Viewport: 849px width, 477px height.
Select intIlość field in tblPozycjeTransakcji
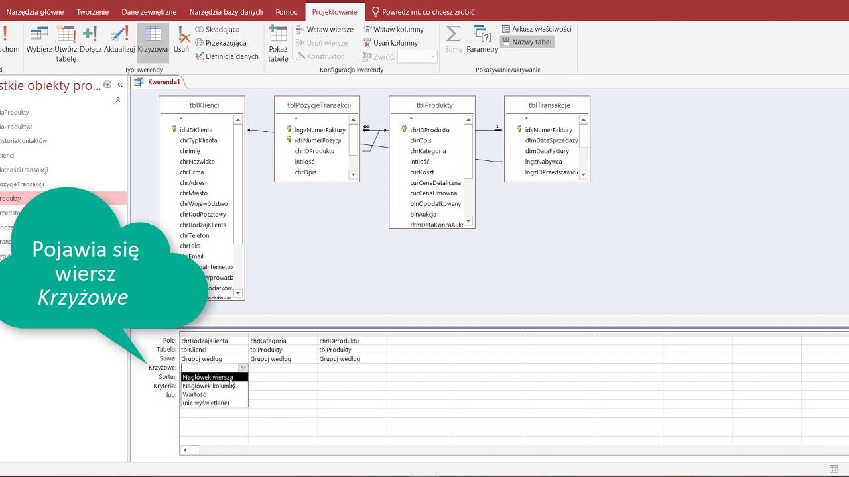point(304,162)
